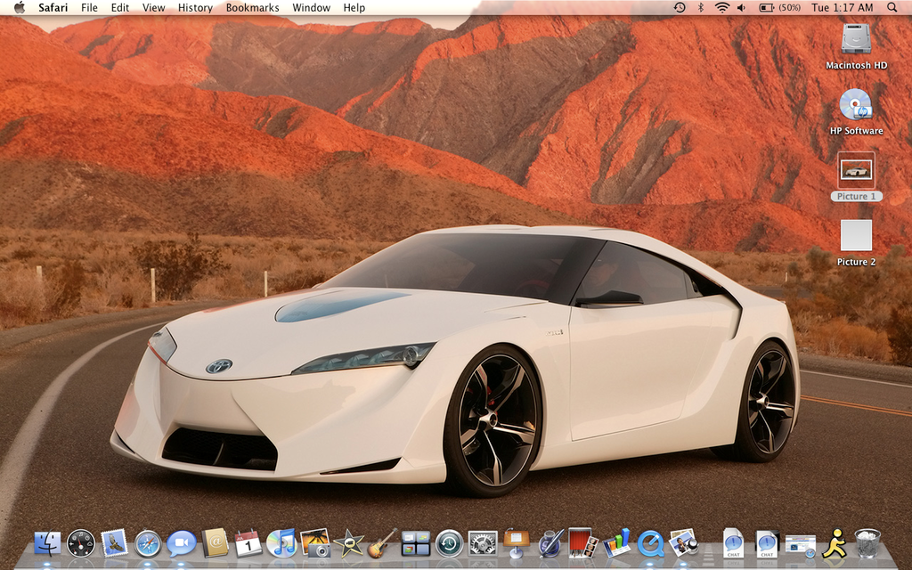The width and height of the screenshot is (912, 570).
Task: Launch iChat from the dock
Action: pyautogui.click(x=181, y=542)
